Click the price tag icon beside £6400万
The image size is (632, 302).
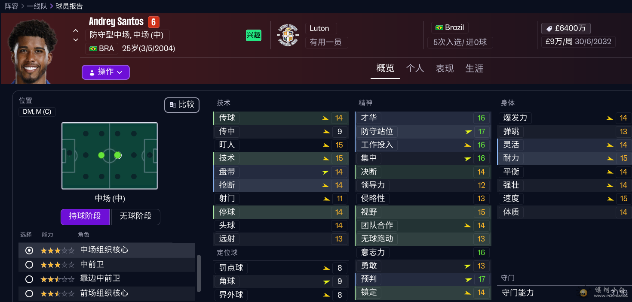tap(549, 29)
